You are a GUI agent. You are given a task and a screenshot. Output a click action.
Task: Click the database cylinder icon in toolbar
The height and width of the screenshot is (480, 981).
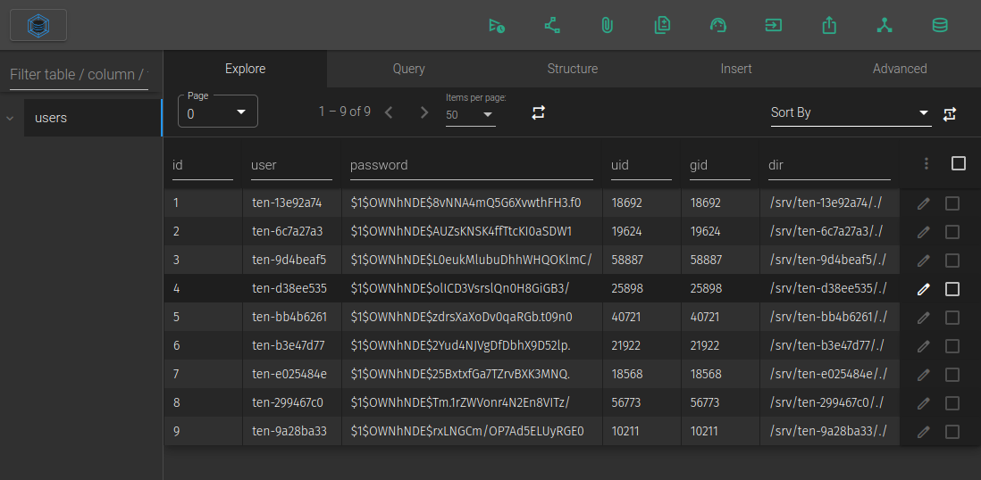point(940,26)
